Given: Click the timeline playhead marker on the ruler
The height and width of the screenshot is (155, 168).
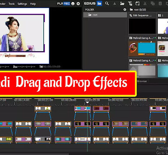Looking at the screenshot, I should [87, 102].
